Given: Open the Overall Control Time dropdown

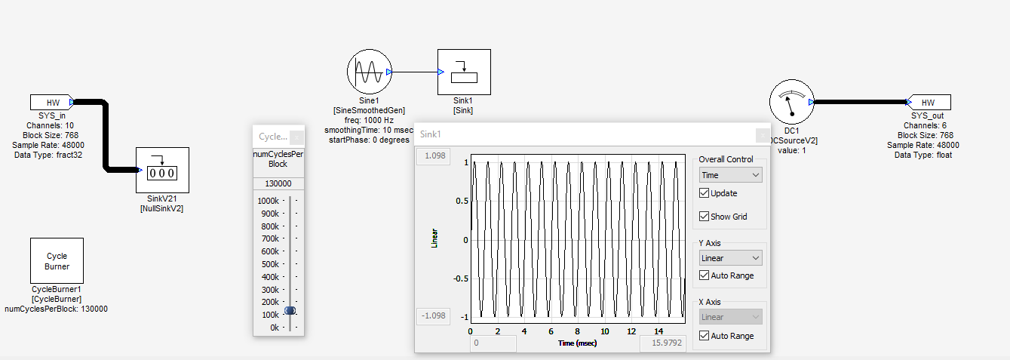Looking at the screenshot, I should [x=730, y=175].
